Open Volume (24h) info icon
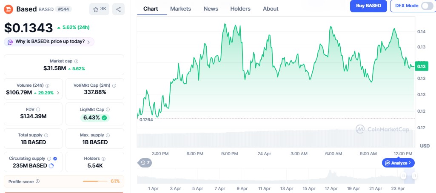 click(x=47, y=85)
